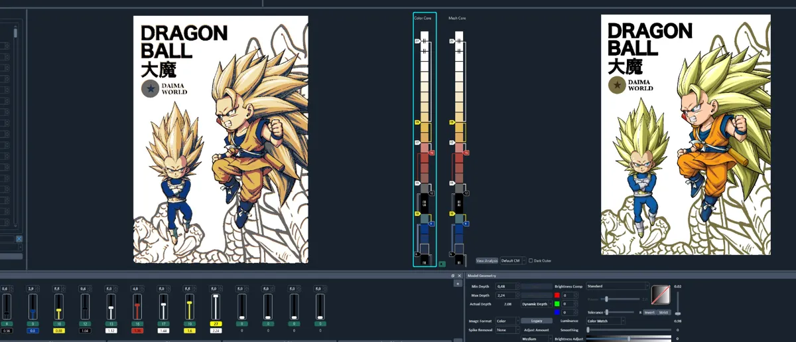Click the red marker 16 in Color Core
The width and height of the screenshot is (796, 342).
coord(432,152)
